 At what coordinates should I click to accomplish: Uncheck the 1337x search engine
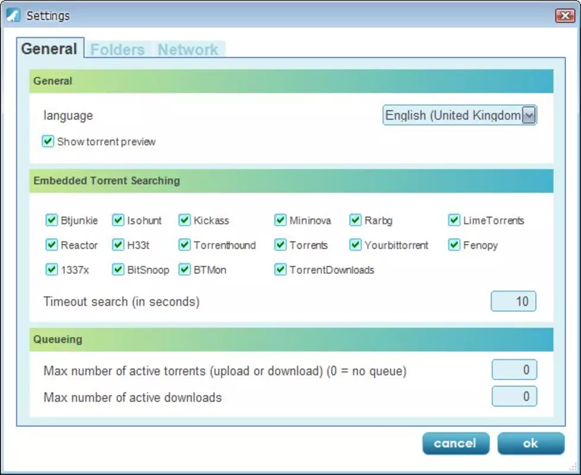click(x=52, y=269)
